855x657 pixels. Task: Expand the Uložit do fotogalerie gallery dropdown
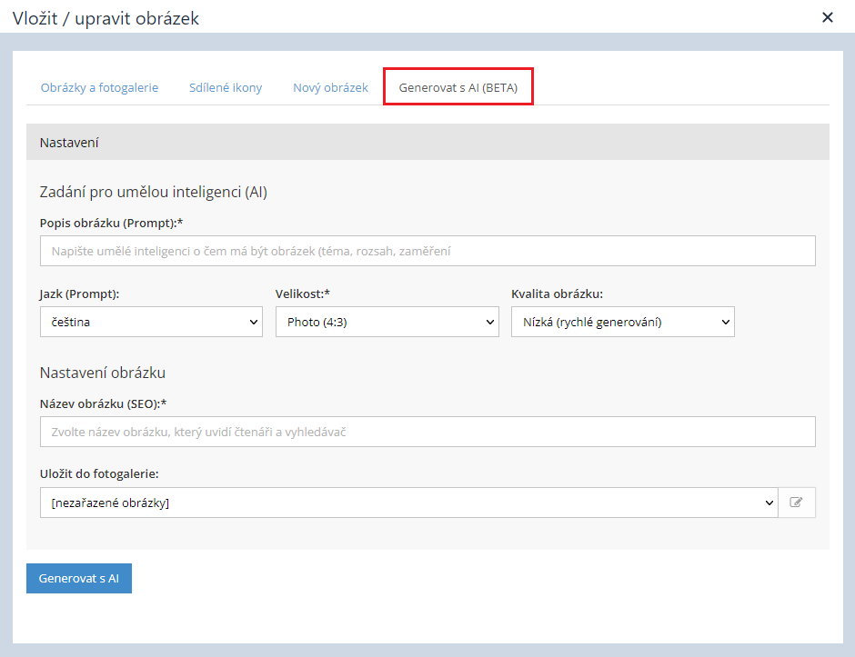pyautogui.click(x=408, y=503)
